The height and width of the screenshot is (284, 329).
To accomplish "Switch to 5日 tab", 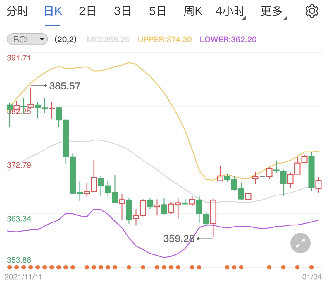I will pyautogui.click(x=157, y=11).
